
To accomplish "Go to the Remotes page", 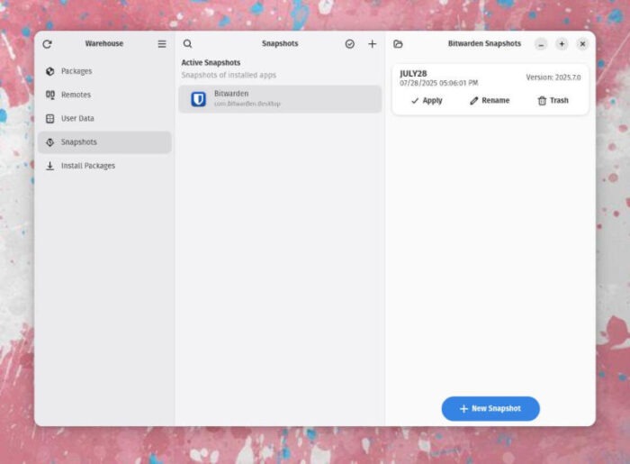I will click(104, 95).
